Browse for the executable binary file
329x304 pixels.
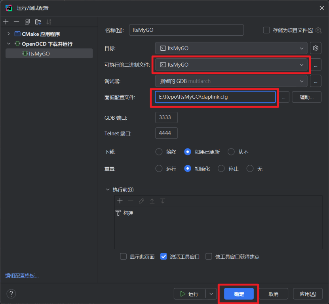point(316,65)
